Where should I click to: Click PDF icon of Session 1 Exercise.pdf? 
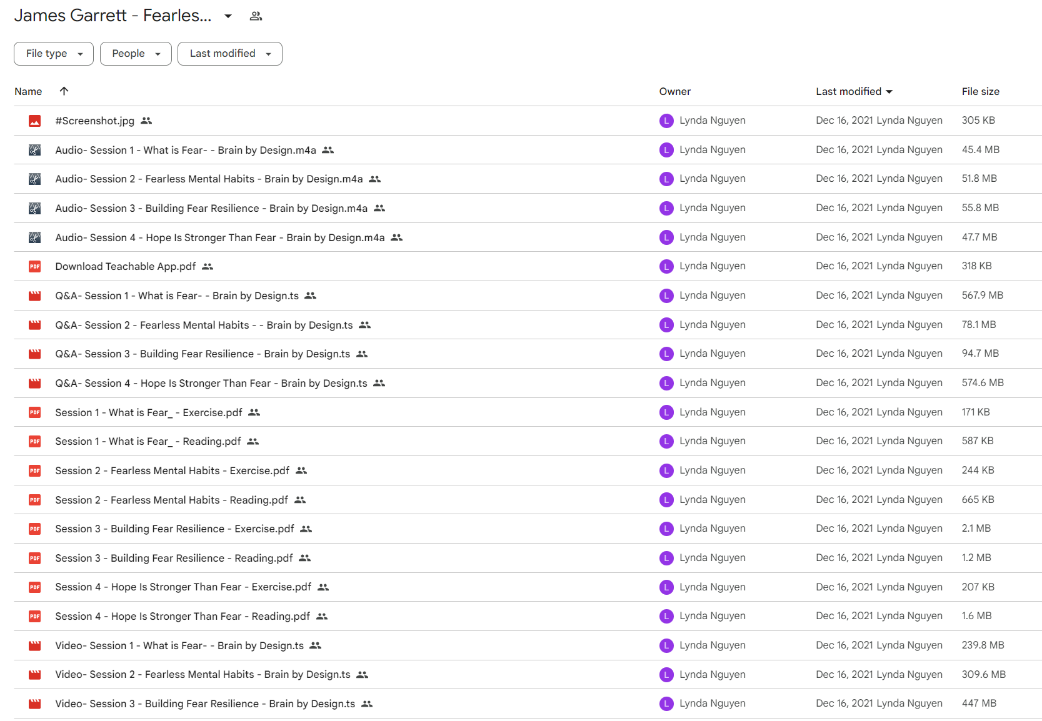[35, 412]
